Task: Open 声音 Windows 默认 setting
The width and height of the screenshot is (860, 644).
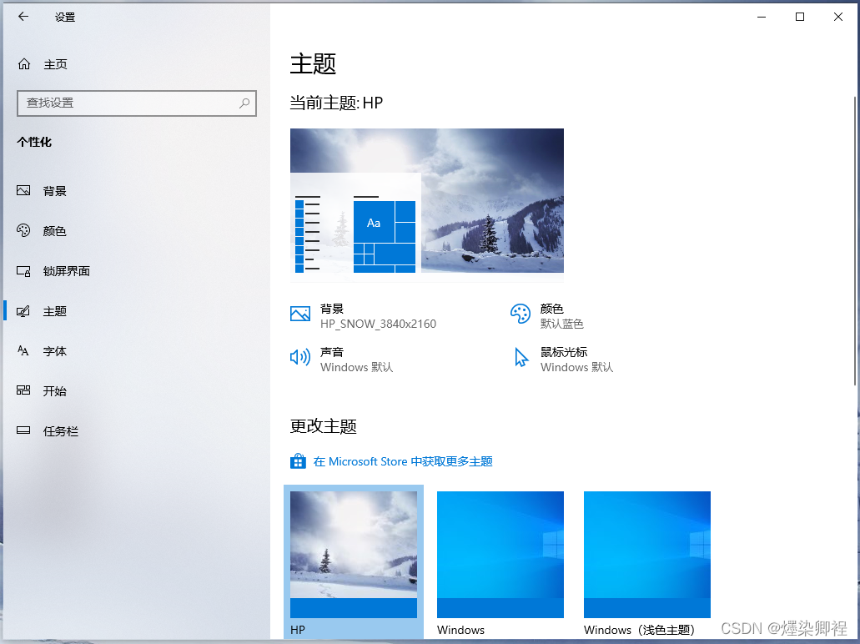Action: point(342,360)
